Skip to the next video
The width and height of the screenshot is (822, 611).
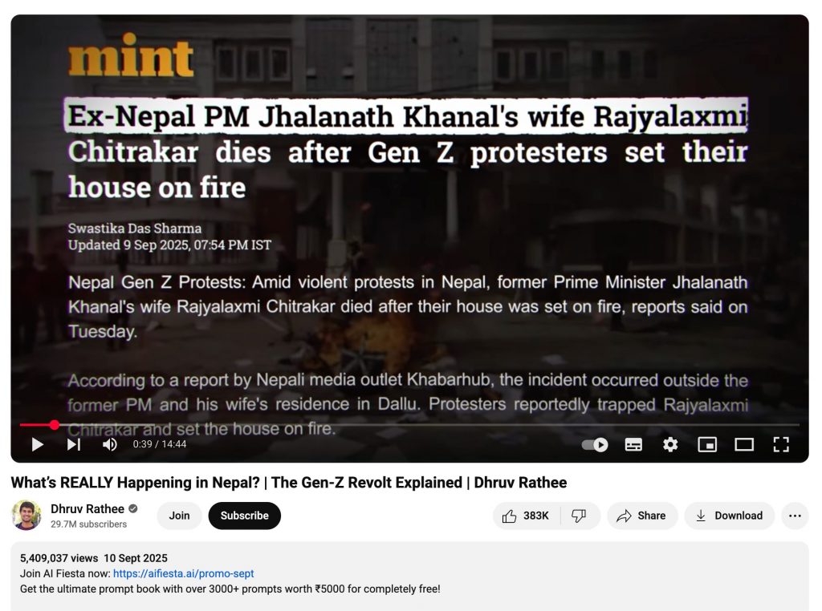pos(74,444)
